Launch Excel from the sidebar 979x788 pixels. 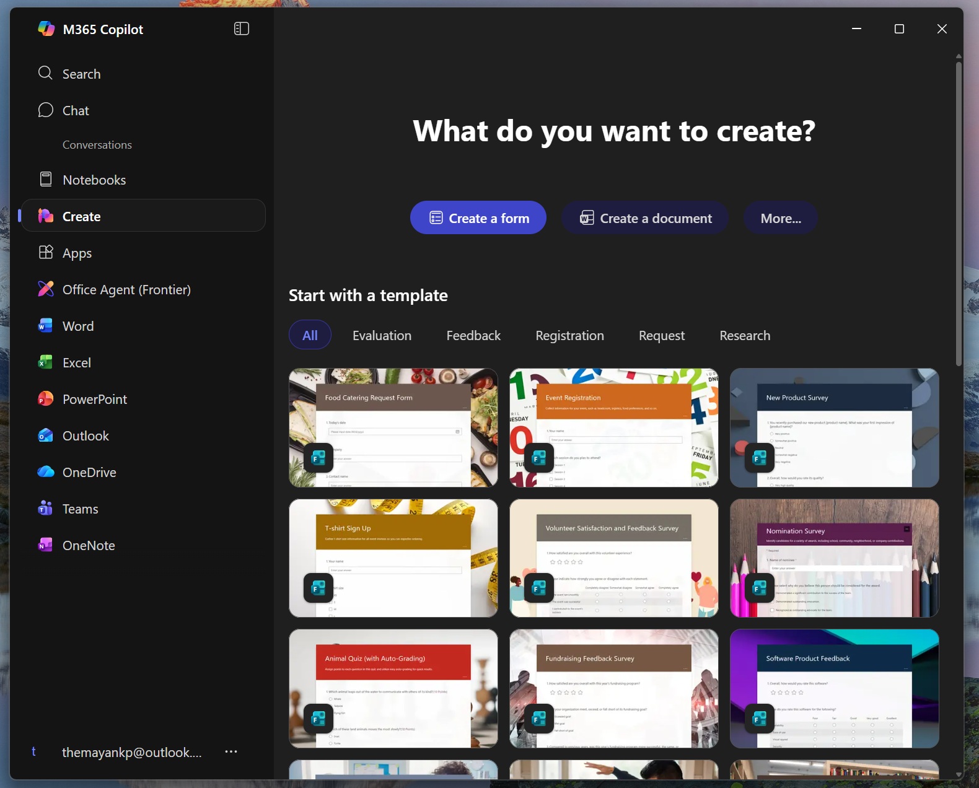(x=77, y=363)
